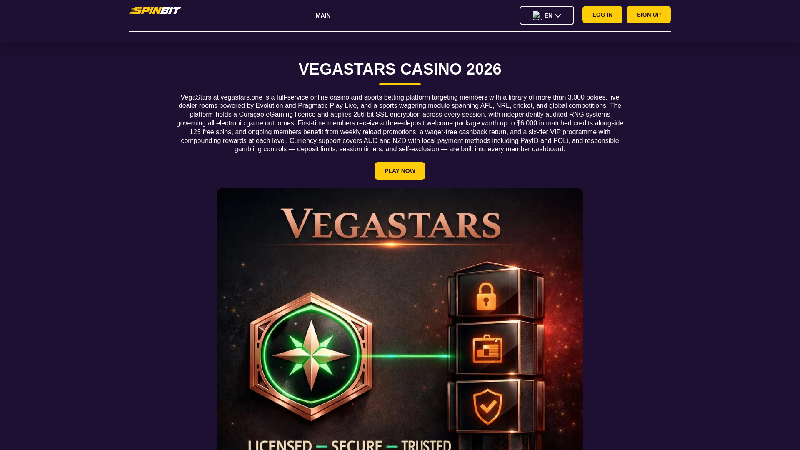Click the yellow underline below heading
The image size is (800, 450).
[400, 84]
